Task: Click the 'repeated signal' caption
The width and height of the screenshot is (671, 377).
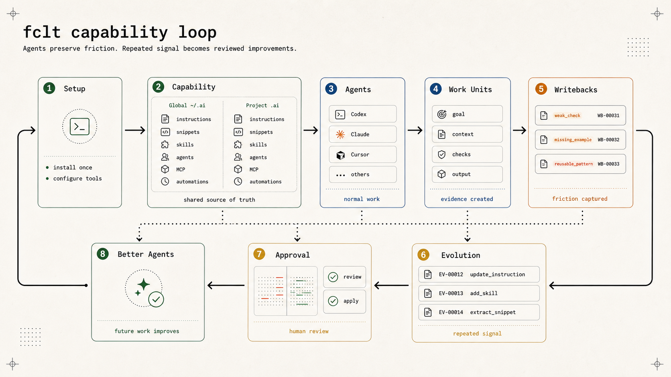Action: pos(477,333)
